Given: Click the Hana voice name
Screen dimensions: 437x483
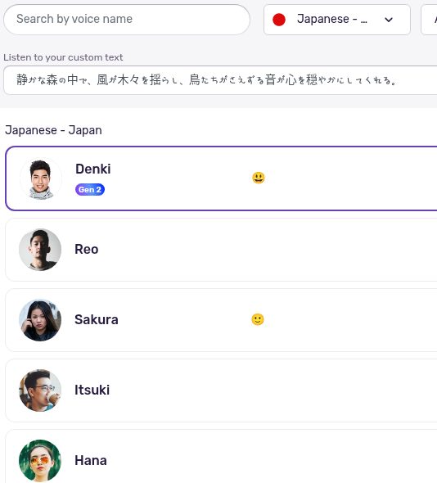Looking at the screenshot, I should [91, 461].
